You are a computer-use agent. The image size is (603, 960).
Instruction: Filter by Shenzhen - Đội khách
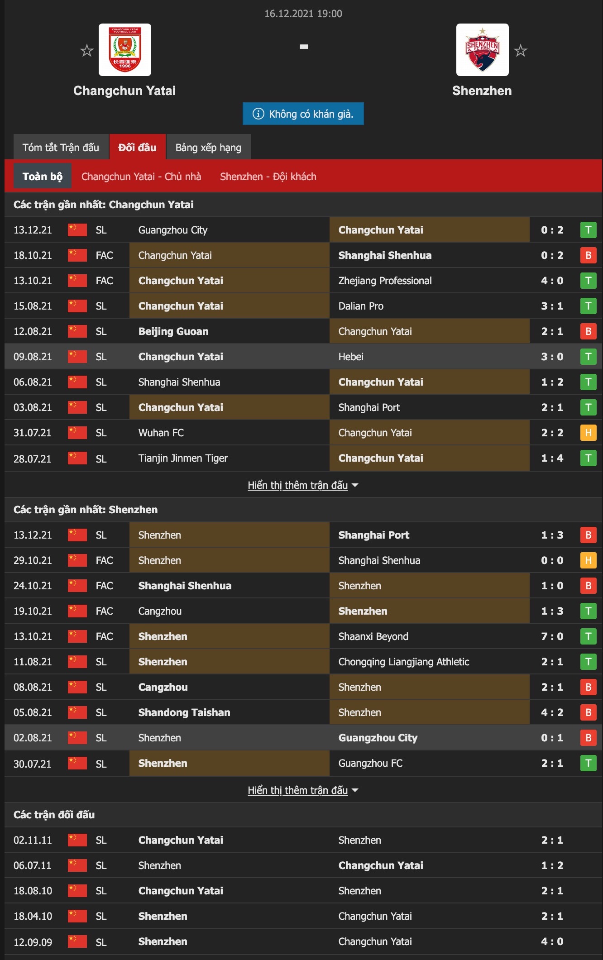click(x=268, y=176)
